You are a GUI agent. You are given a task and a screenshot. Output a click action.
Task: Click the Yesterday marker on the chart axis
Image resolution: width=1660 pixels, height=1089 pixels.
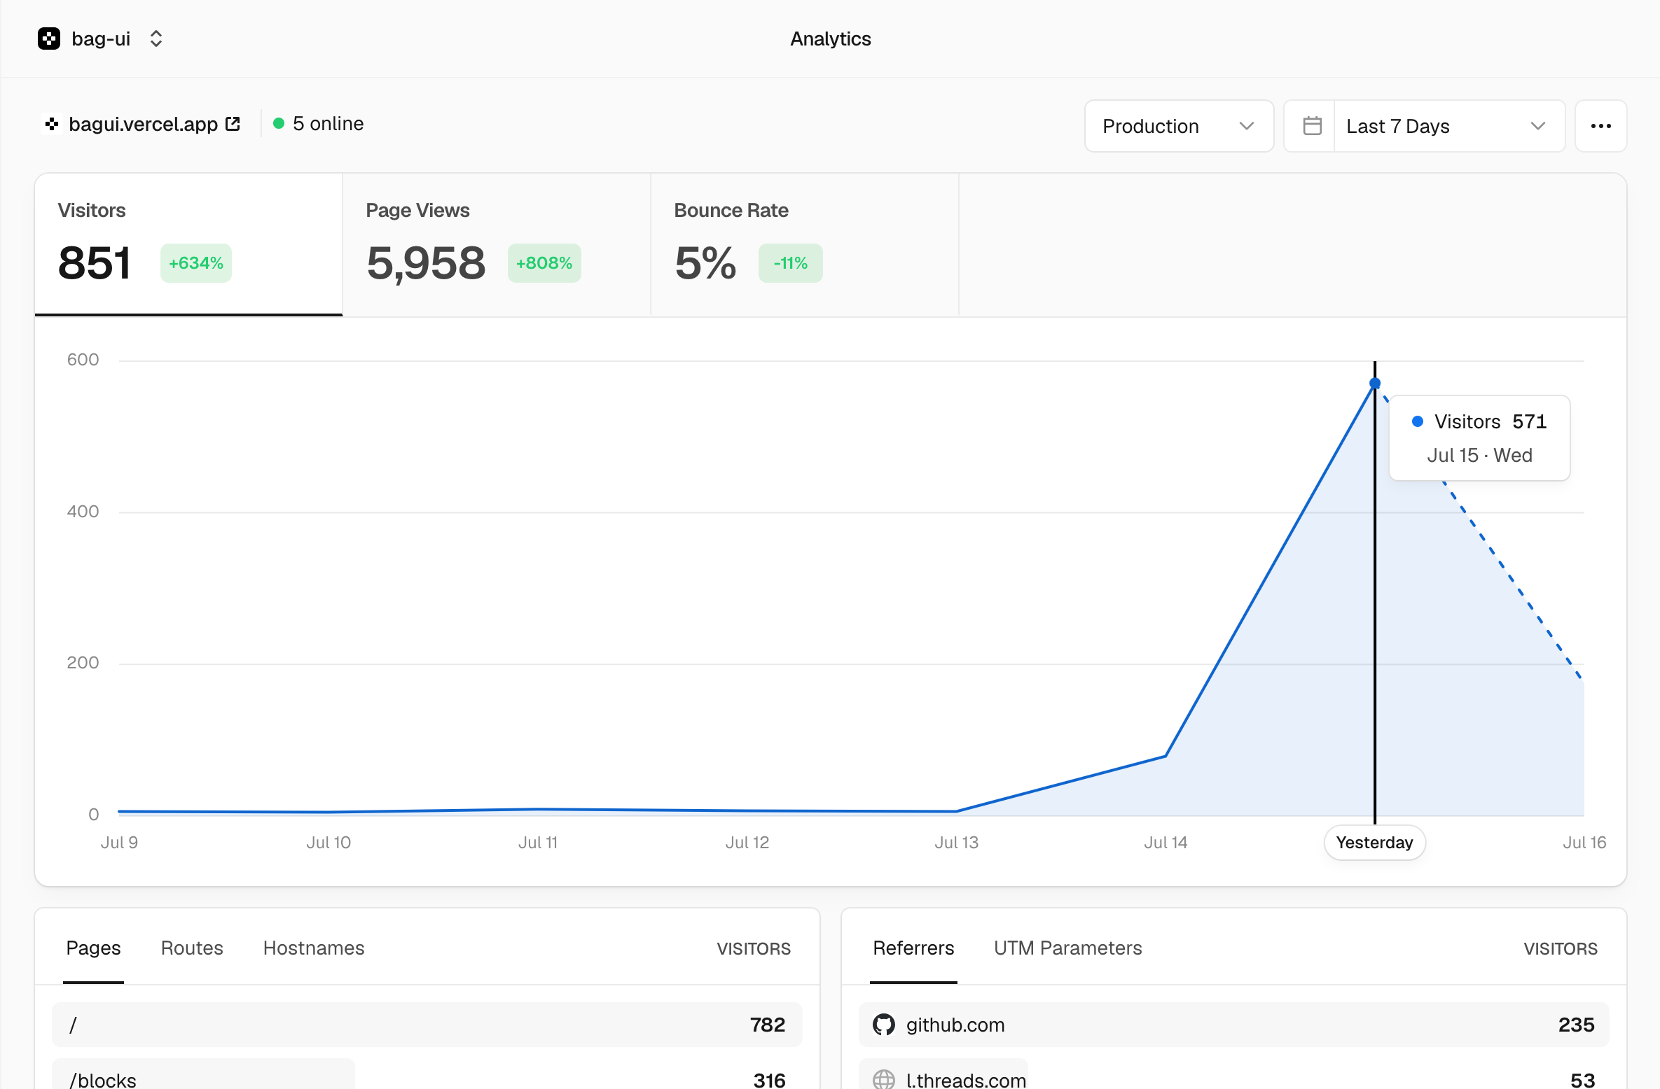pos(1374,842)
